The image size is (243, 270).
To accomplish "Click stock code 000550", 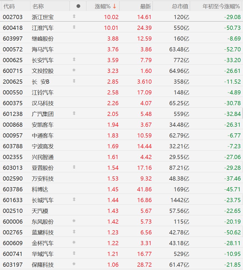I will click(x=13, y=92).
